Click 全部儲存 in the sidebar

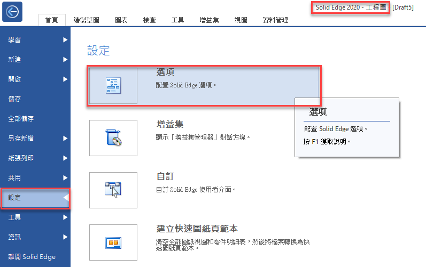point(35,119)
